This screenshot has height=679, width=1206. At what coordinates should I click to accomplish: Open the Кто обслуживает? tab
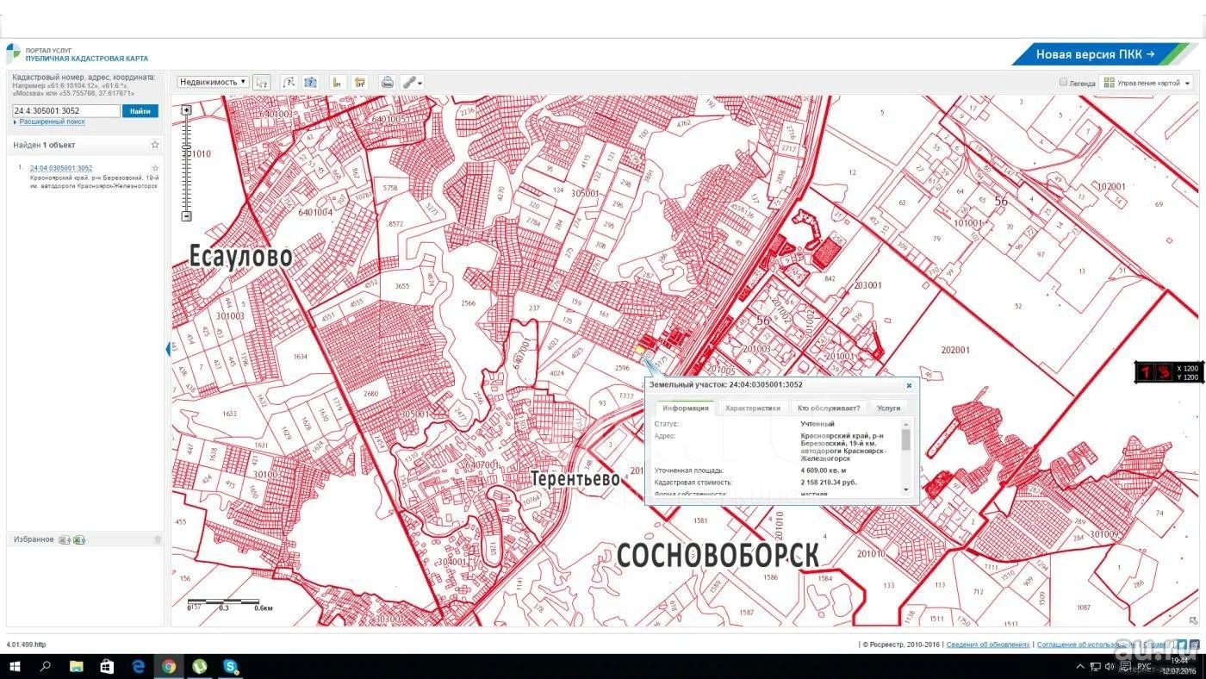click(x=829, y=408)
